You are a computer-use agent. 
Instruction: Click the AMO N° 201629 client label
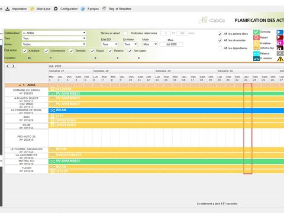click(x=27, y=118)
